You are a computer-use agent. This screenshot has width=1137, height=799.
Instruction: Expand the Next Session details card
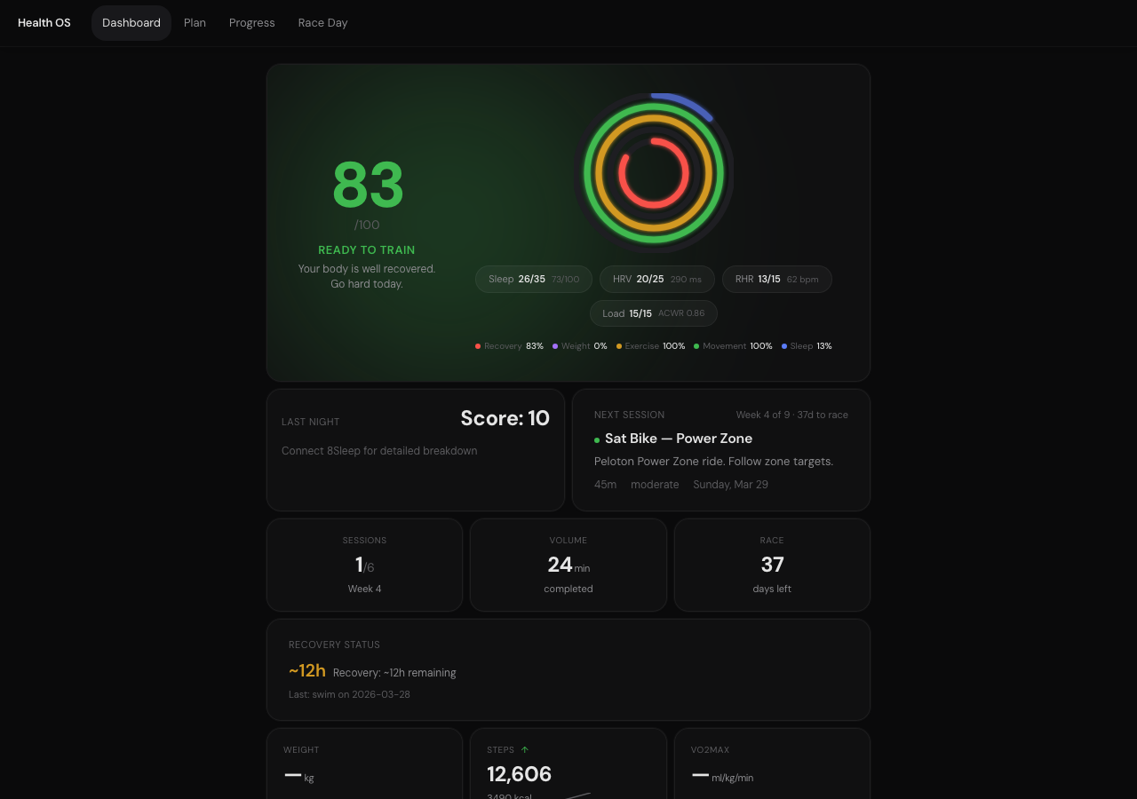tap(720, 450)
